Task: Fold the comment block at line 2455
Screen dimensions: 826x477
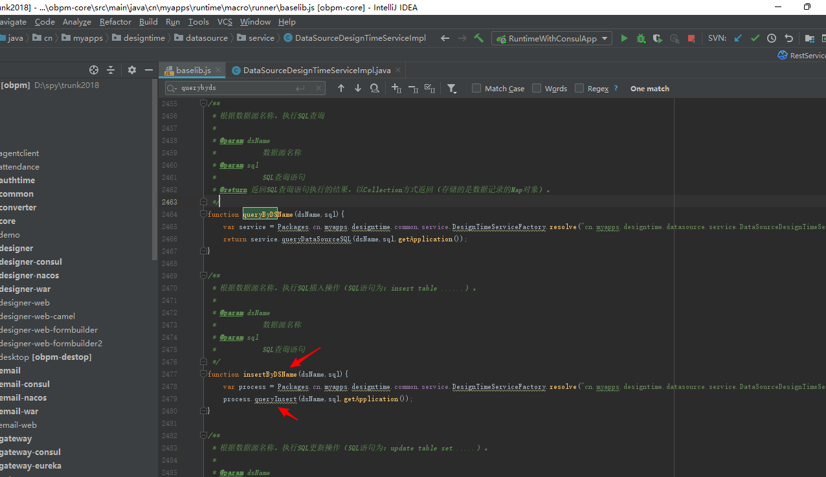Action: pos(203,104)
